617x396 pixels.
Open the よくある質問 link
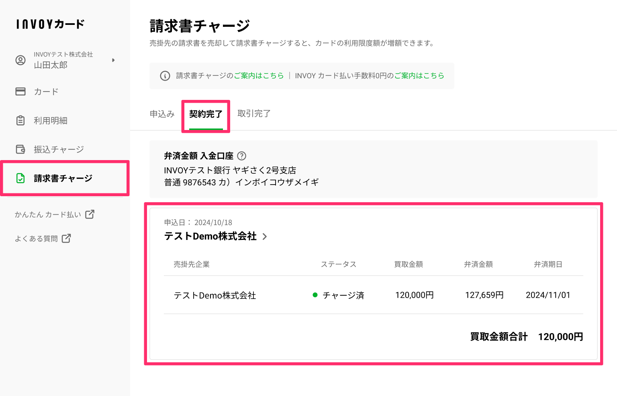36,239
